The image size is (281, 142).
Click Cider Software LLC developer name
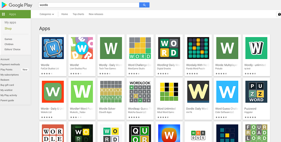(225, 112)
